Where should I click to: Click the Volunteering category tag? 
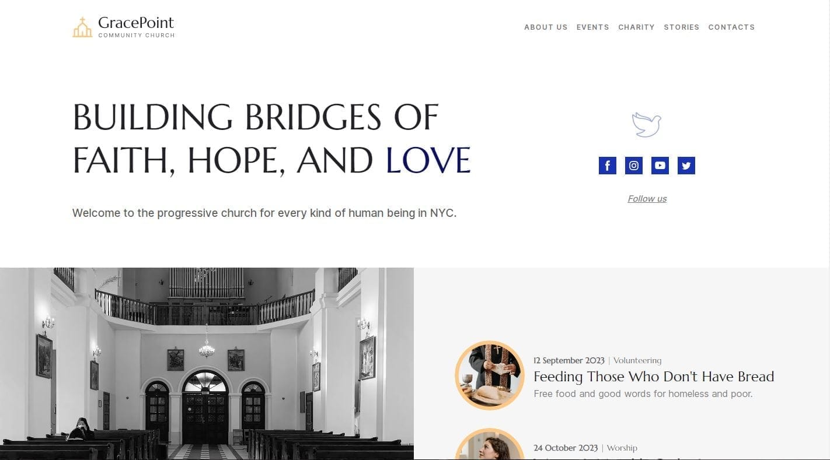(637, 361)
